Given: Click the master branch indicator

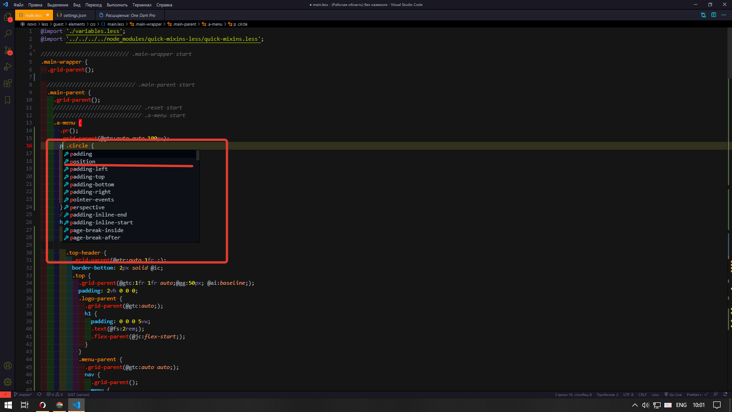Looking at the screenshot, I should 23,394.
